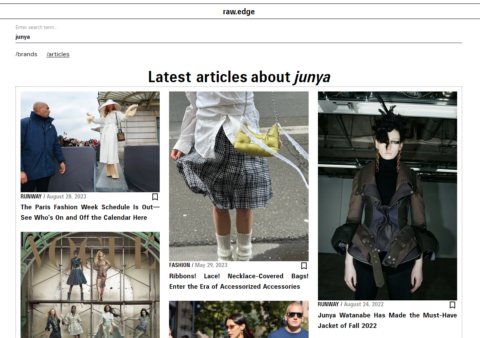
Task: Open the houndstooth skirt and yellow bag photo
Action: [x=239, y=176]
